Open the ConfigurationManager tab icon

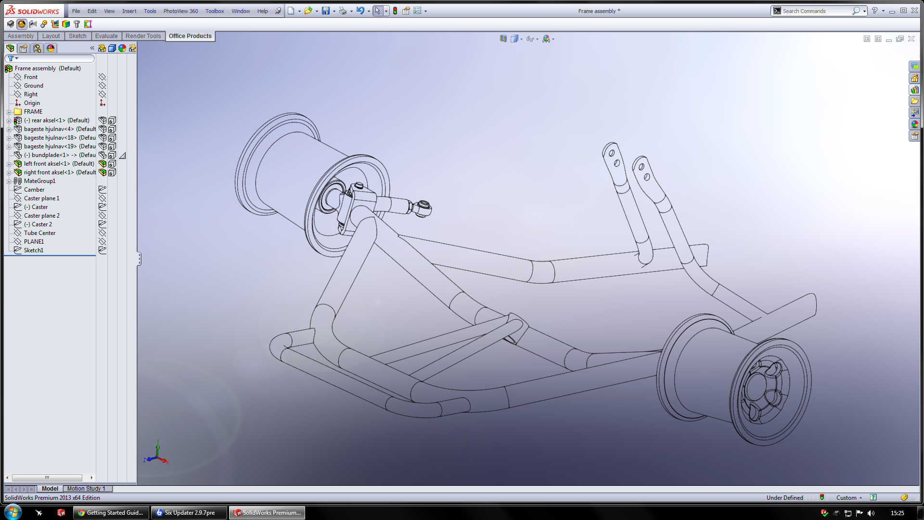tap(37, 48)
